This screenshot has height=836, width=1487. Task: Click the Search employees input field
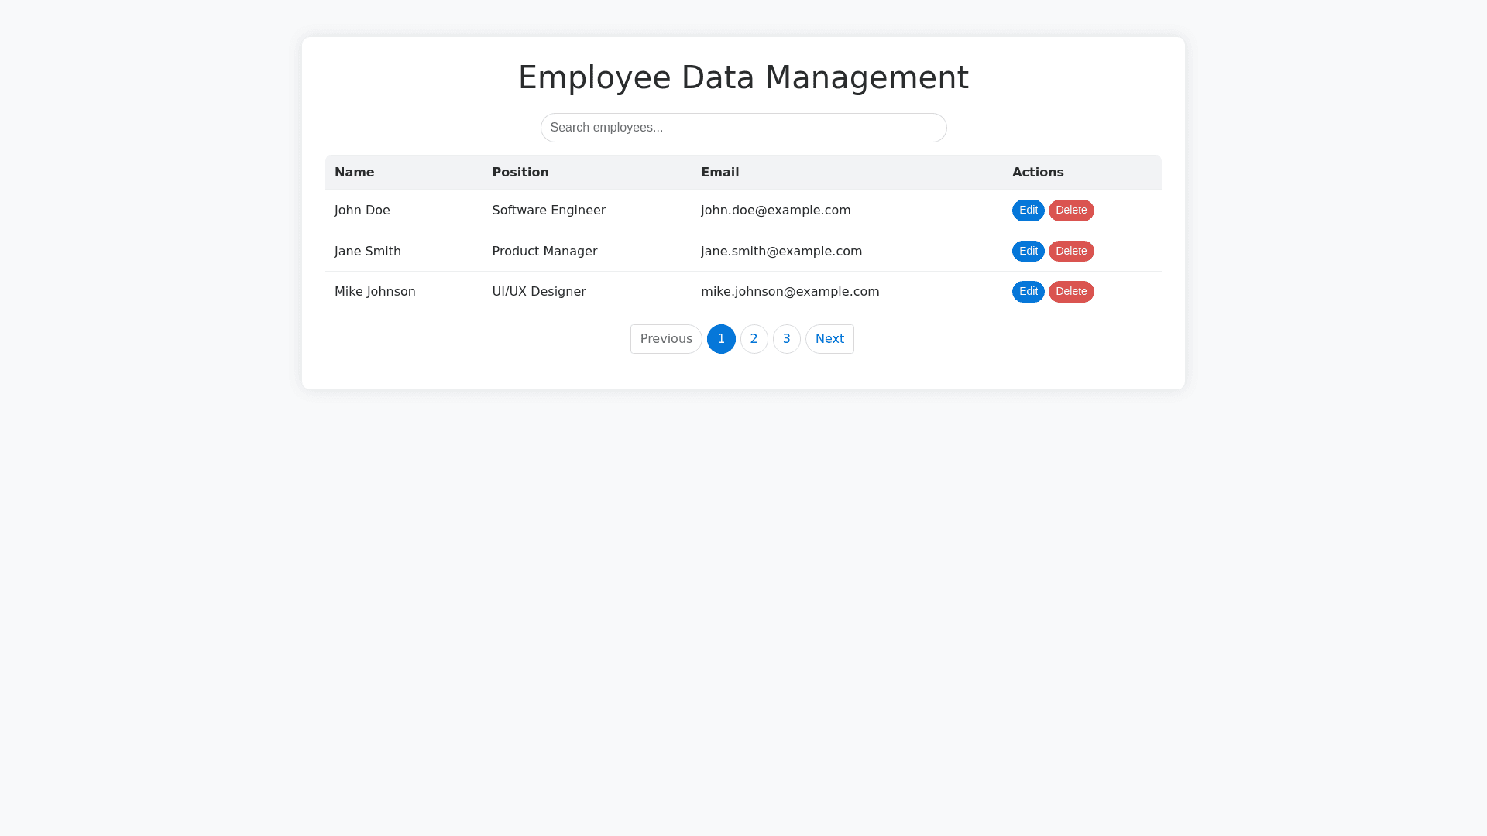(x=743, y=128)
